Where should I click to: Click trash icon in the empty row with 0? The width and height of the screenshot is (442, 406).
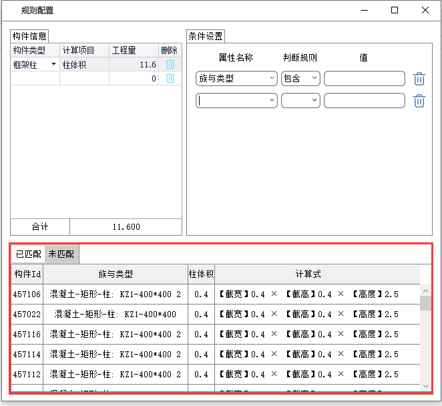click(170, 78)
